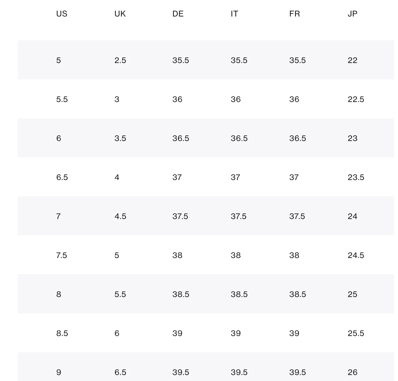Click the UK column header
This screenshot has height=381, width=398.
click(120, 14)
